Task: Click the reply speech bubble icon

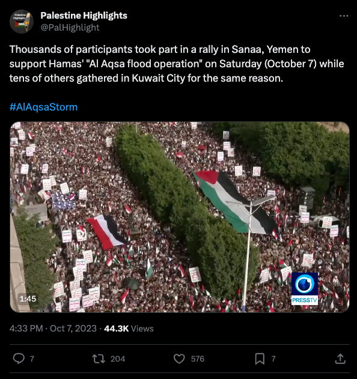Action: (x=19, y=359)
